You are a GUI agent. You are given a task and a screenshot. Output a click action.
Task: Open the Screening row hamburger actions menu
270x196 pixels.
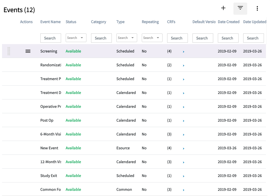click(x=28, y=51)
